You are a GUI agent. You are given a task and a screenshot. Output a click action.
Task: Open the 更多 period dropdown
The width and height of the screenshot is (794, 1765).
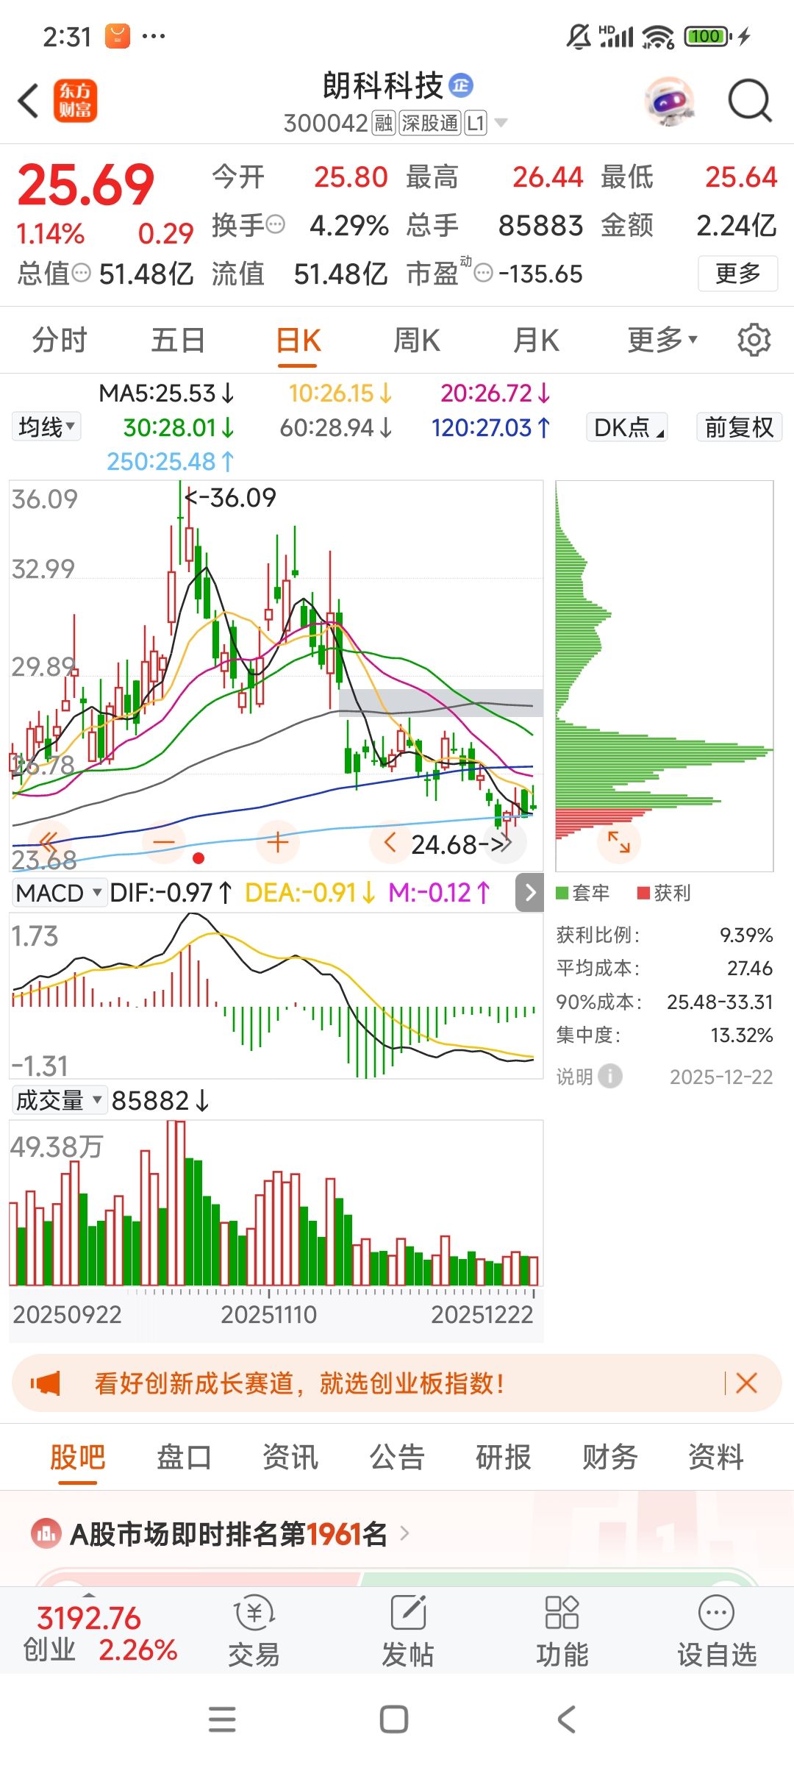coord(662,340)
